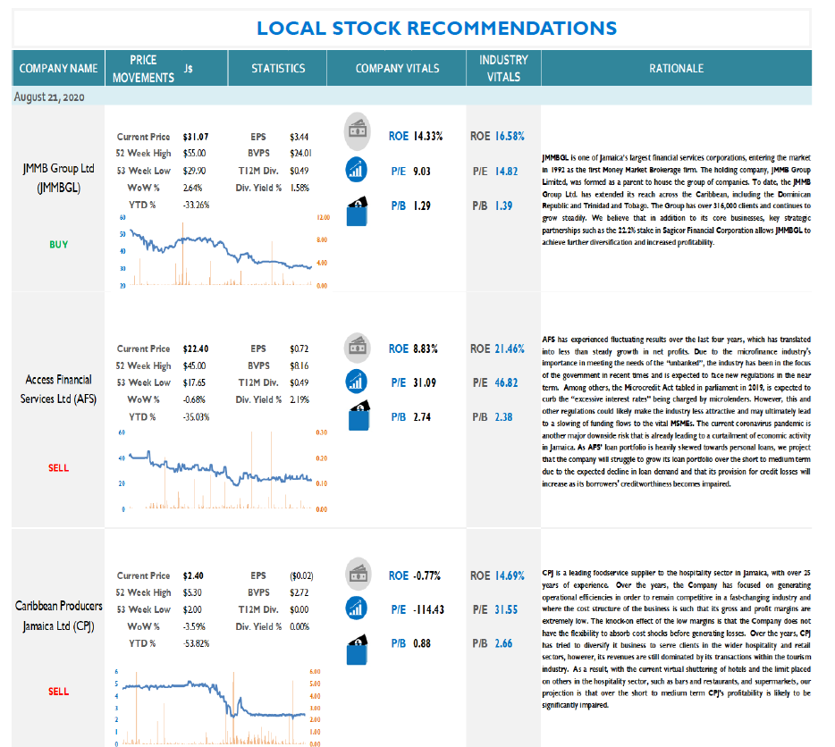Click CPJ industry P/E 31.55
The image size is (835, 747).
tap(506, 609)
